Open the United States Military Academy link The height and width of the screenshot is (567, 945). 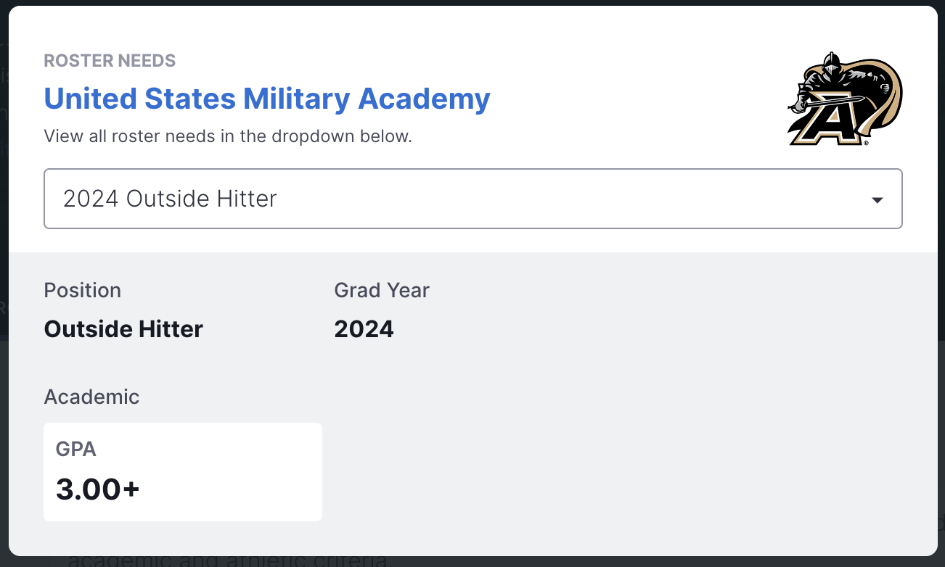click(x=267, y=98)
